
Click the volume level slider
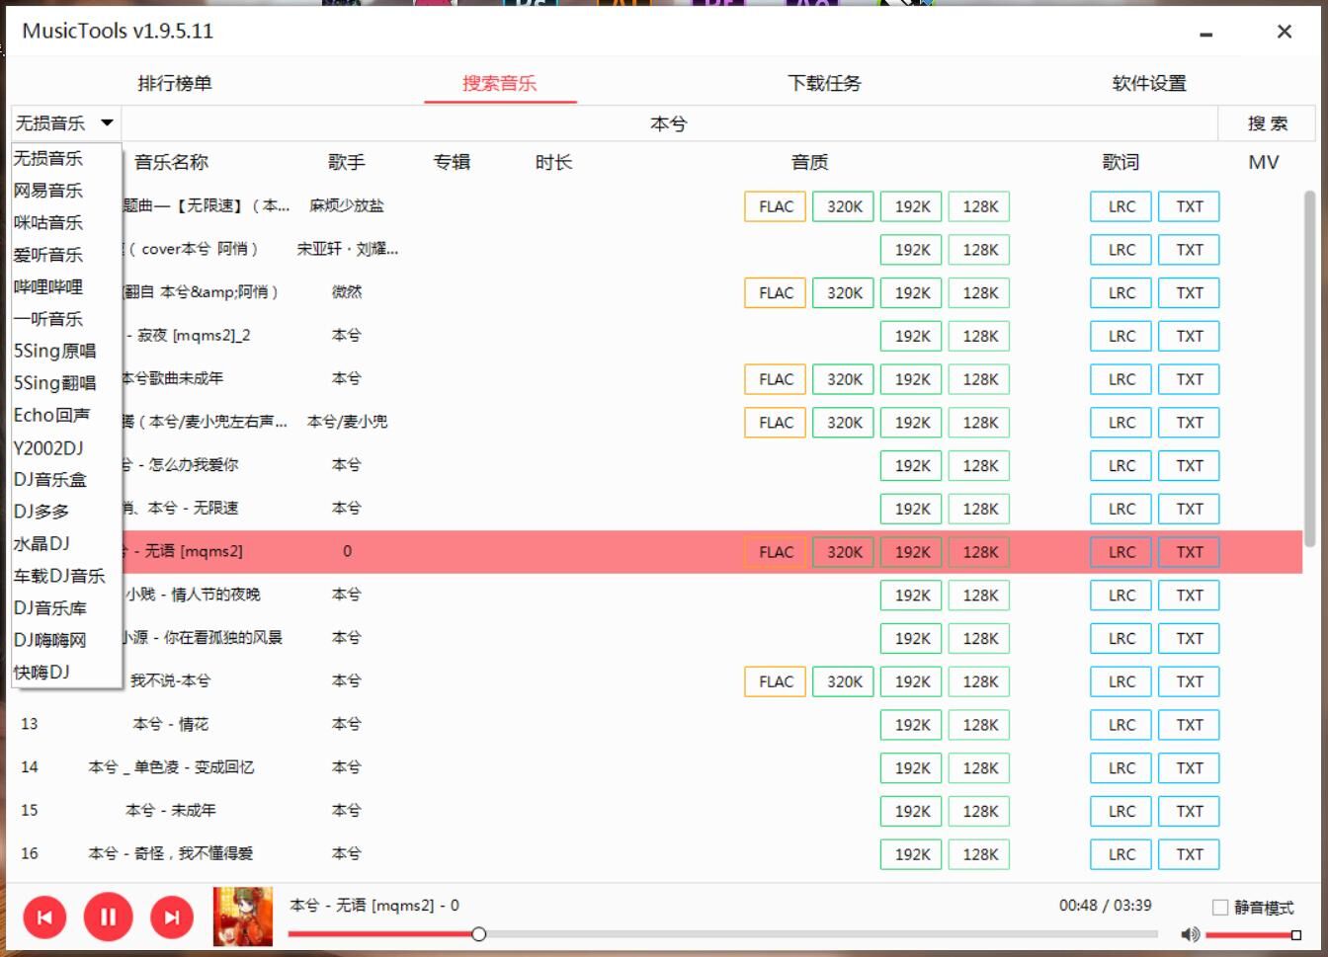tap(1251, 934)
